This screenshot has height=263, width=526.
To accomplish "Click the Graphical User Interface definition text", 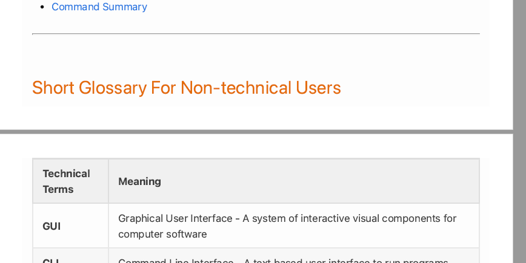I will 287,226.
